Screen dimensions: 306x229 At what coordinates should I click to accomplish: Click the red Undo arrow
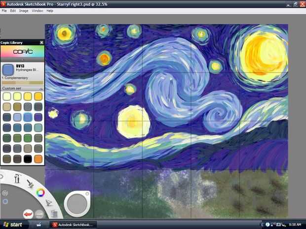28,214
